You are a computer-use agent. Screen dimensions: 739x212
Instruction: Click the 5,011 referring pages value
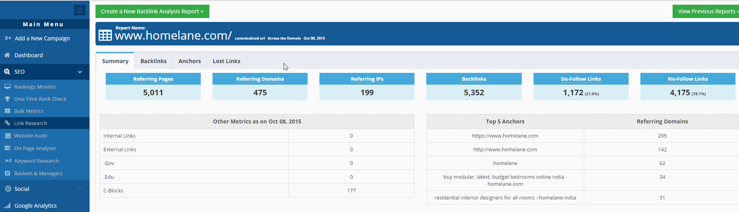(153, 92)
